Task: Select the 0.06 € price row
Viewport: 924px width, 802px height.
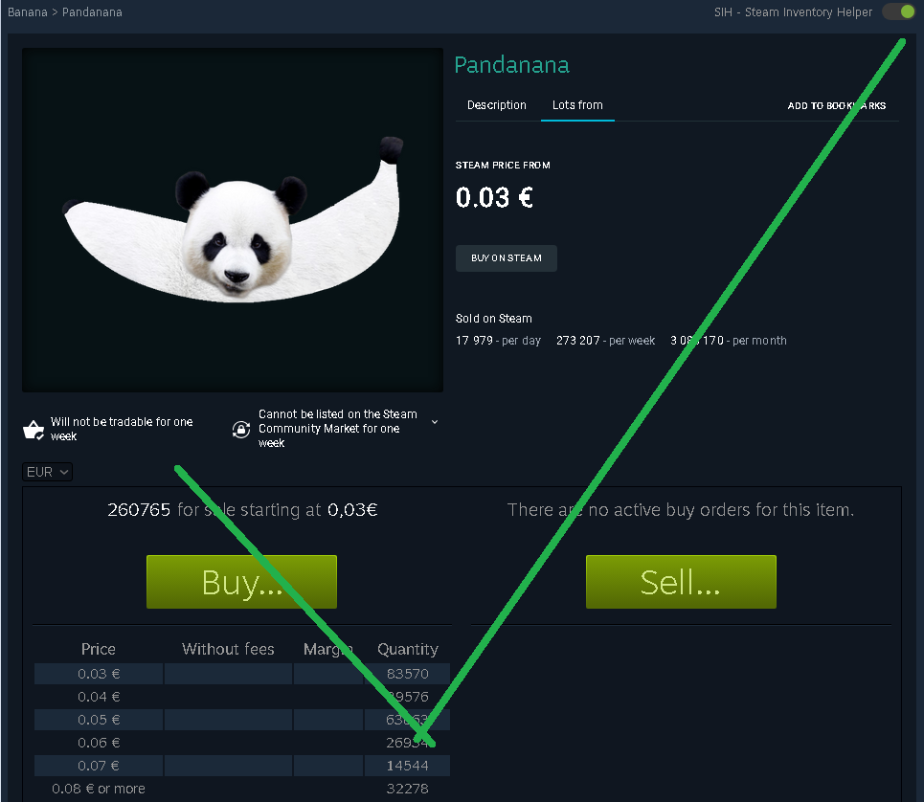Action: click(x=242, y=743)
